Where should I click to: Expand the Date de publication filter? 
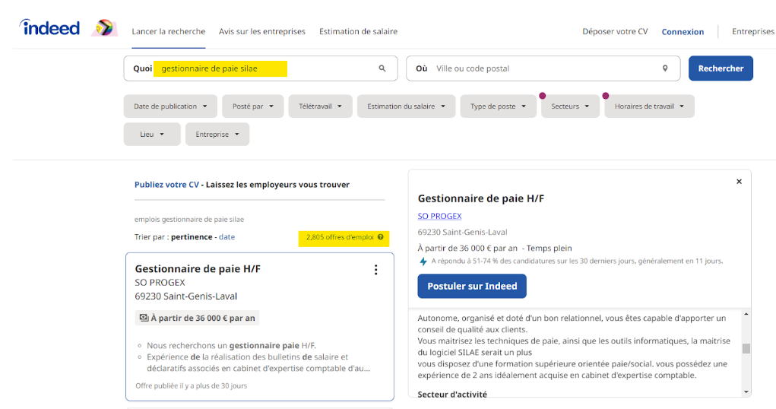[170, 106]
